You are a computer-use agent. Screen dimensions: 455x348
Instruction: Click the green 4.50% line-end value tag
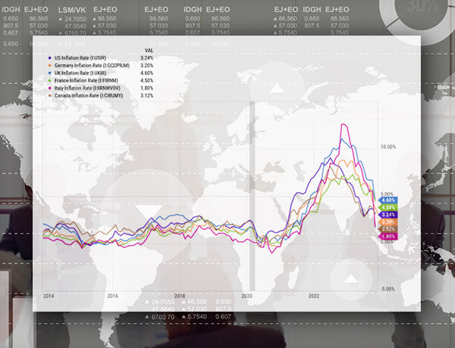tap(388, 207)
